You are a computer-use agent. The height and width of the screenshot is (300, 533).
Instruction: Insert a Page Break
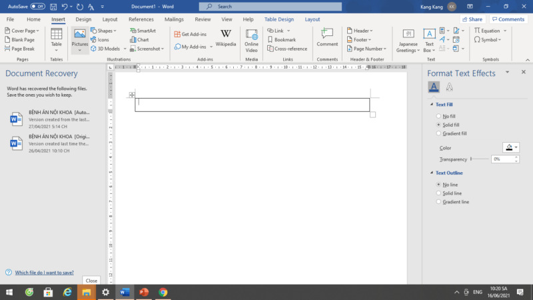(x=19, y=49)
